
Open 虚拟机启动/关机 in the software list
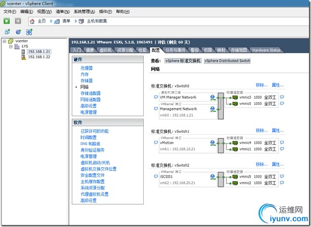(95, 163)
